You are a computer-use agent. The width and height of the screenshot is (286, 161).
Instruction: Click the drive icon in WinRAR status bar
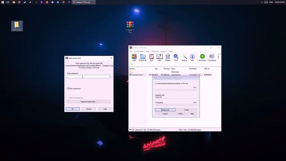click(x=130, y=130)
